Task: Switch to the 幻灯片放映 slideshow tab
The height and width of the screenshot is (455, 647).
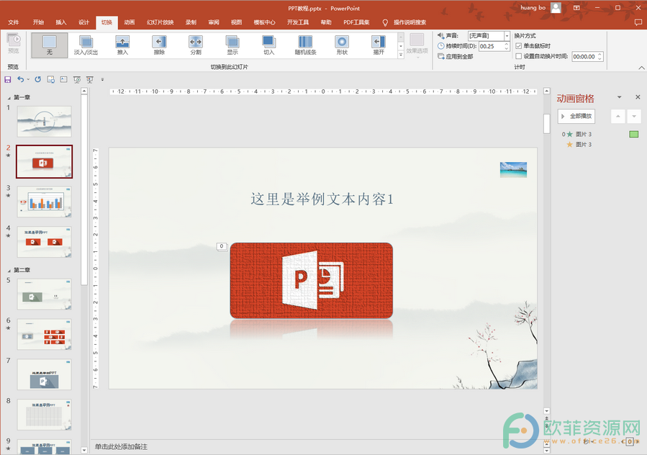Action: coord(160,22)
